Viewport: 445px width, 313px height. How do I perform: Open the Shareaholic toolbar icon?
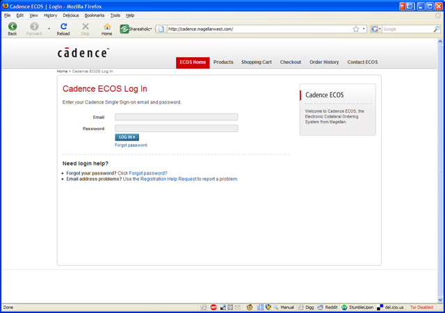(124, 29)
